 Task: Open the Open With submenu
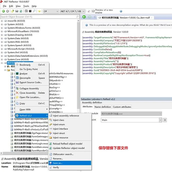click(x=32, y=109)
